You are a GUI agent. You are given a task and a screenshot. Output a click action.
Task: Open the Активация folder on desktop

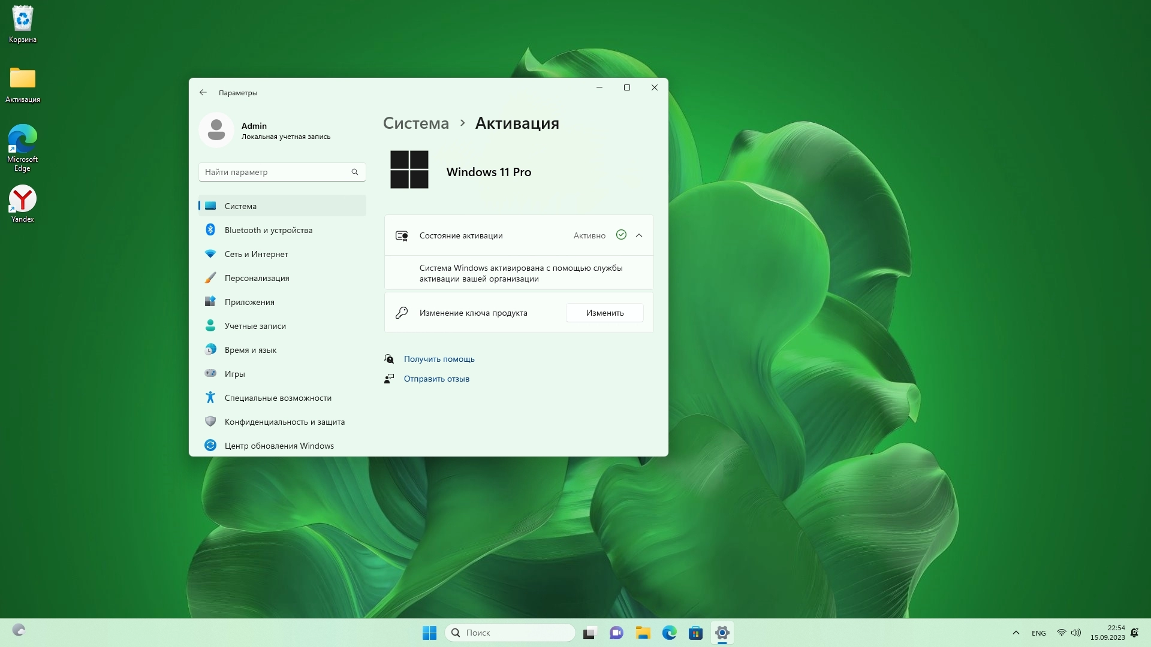[23, 84]
